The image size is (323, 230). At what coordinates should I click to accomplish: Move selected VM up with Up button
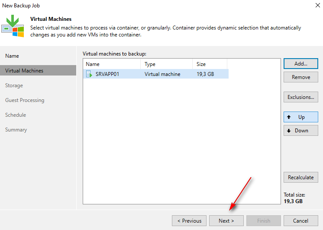coord(301,117)
